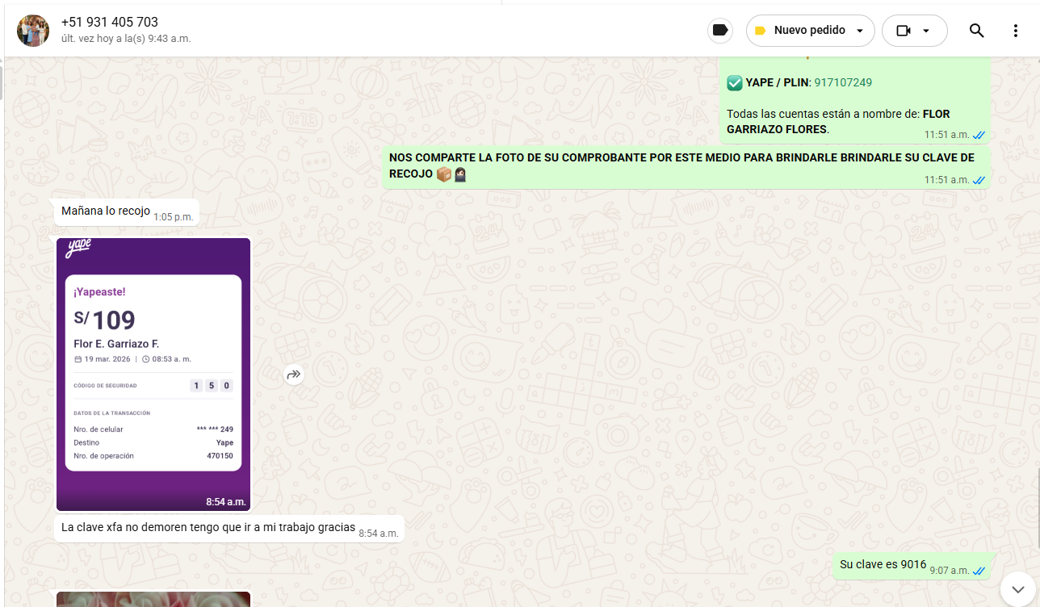Click the Yape number 917107249 link
Image resolution: width=1040 pixels, height=607 pixels.
coord(842,82)
